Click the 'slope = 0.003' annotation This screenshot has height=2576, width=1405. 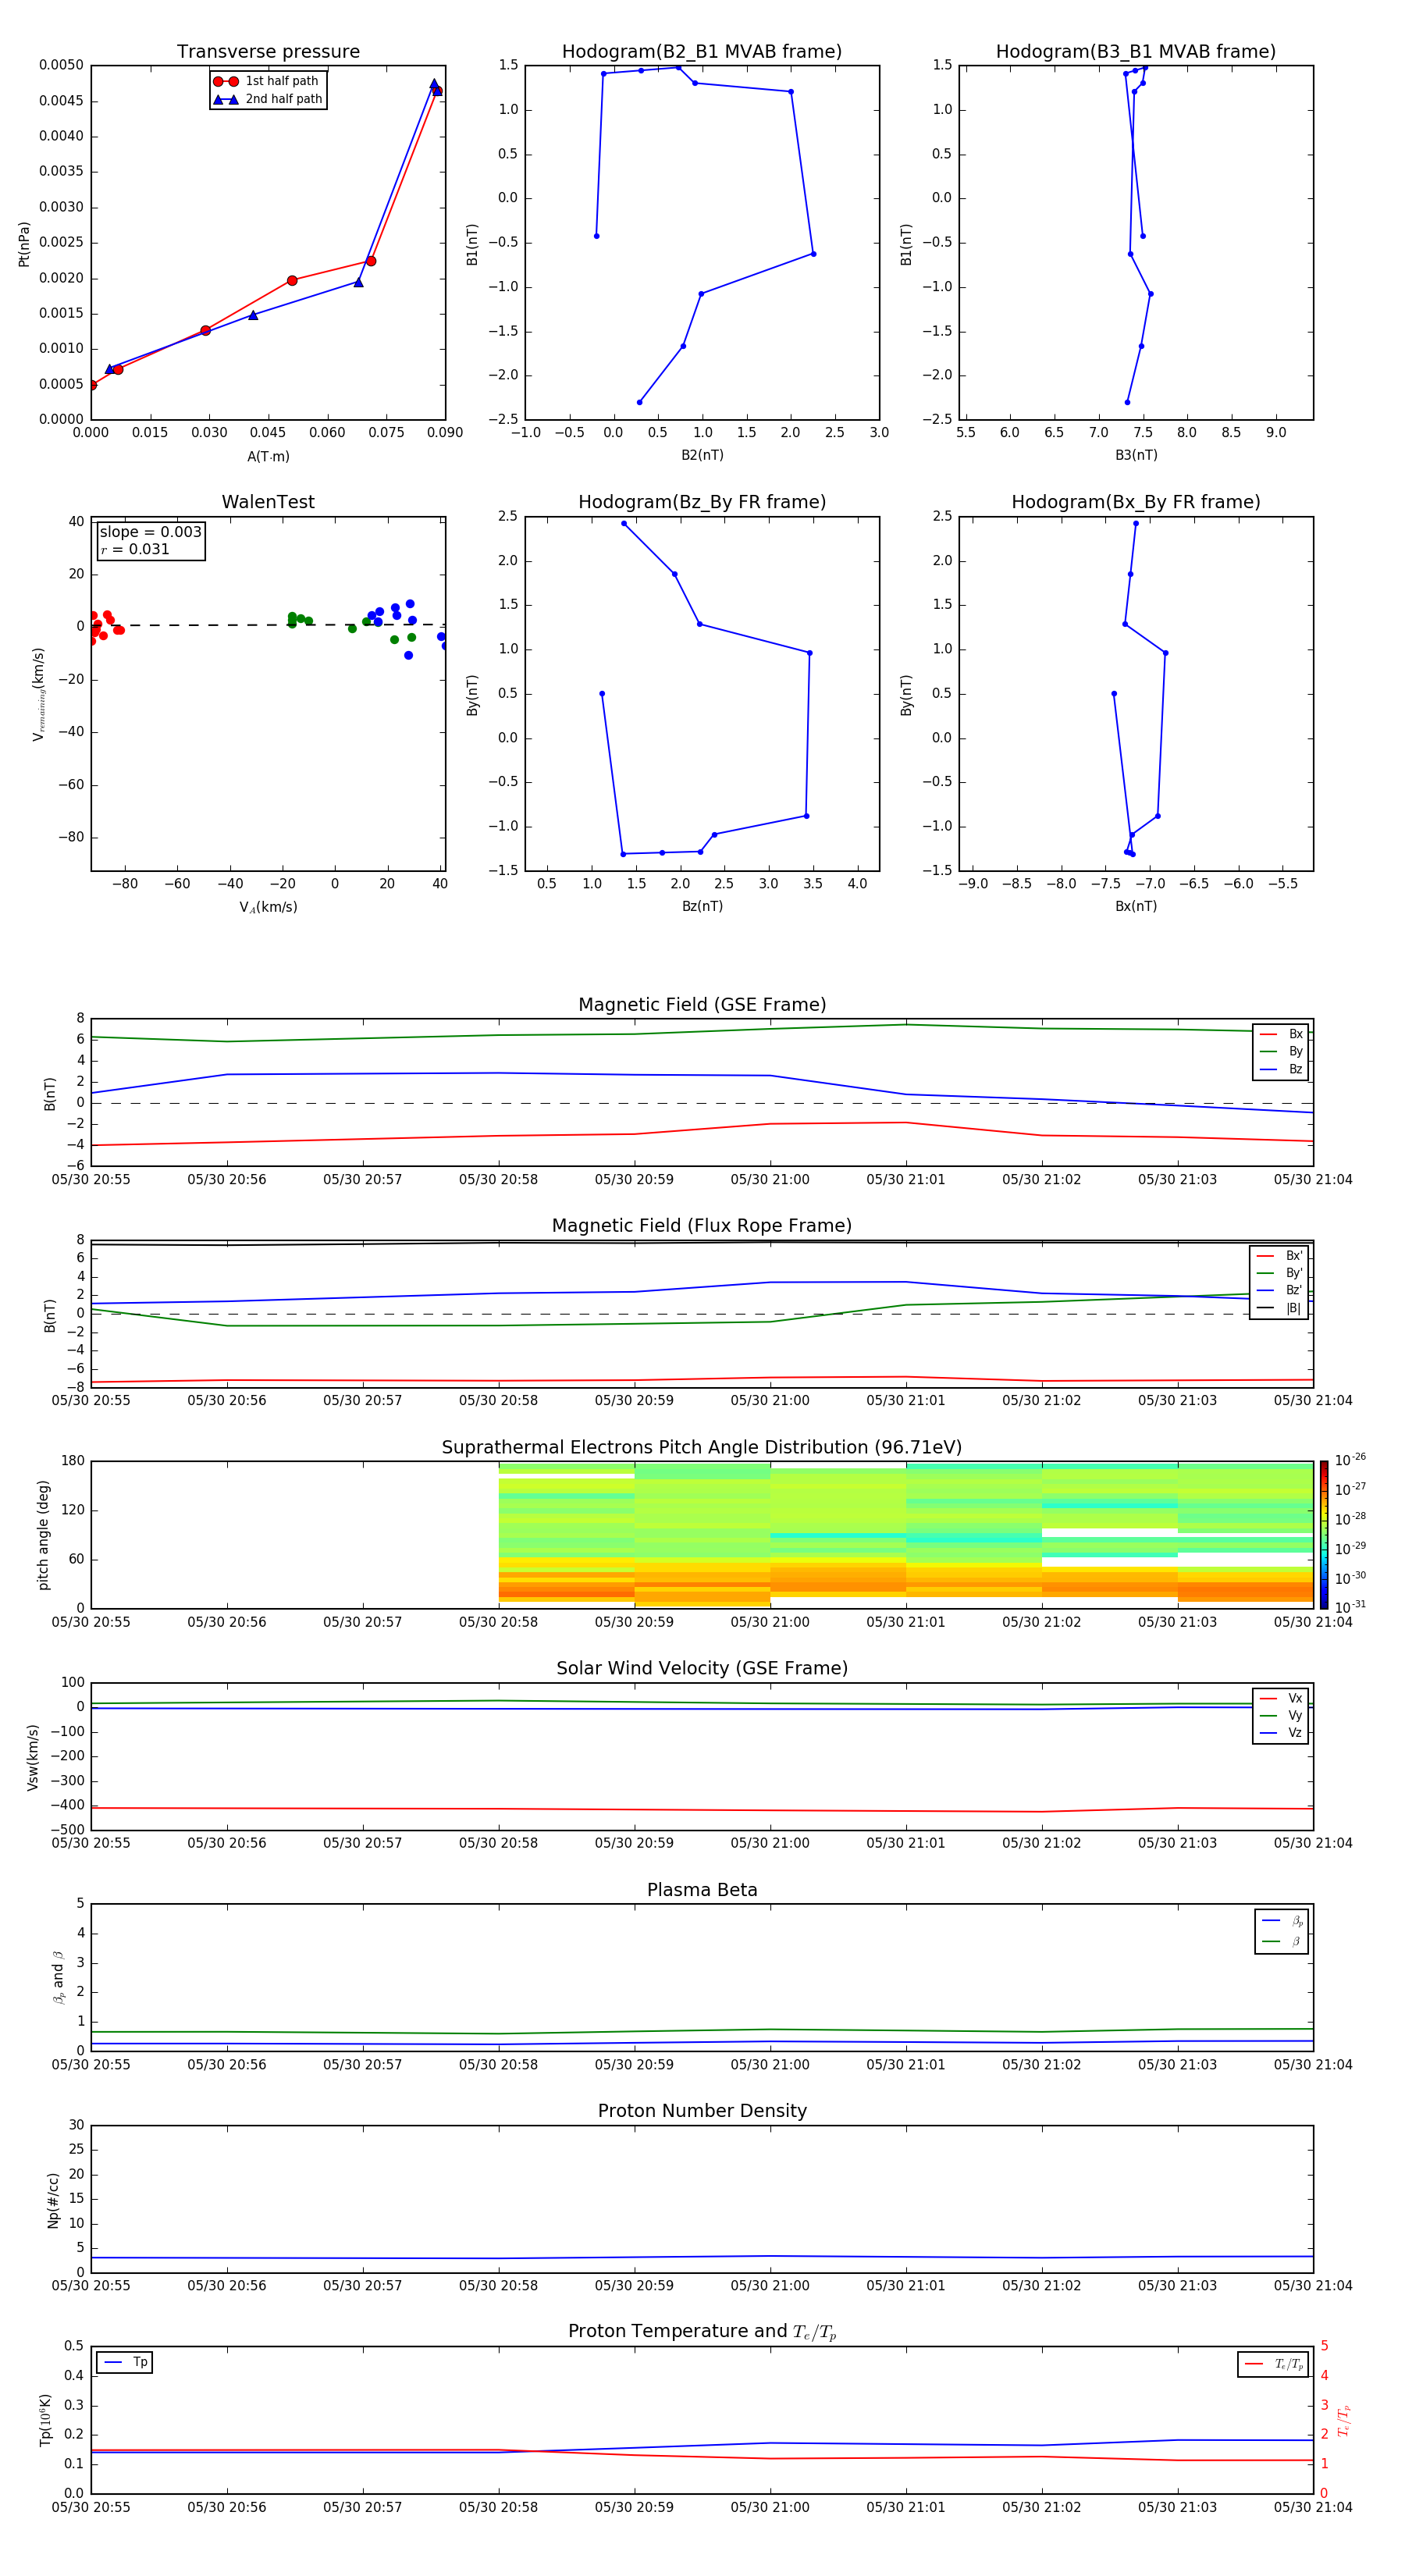pyautogui.click(x=150, y=532)
